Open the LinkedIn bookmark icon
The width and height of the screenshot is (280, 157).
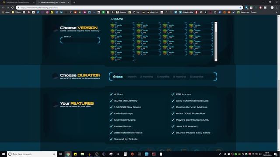pos(61,12)
